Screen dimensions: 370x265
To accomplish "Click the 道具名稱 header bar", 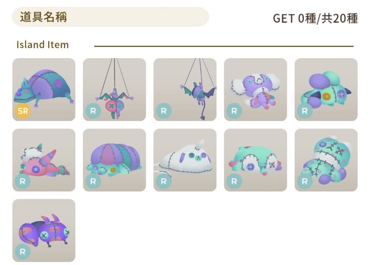I will pyautogui.click(x=110, y=17).
